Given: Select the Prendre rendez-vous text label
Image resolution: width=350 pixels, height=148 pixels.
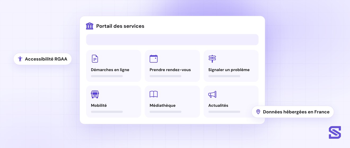Looking at the screenshot, I should tap(170, 70).
